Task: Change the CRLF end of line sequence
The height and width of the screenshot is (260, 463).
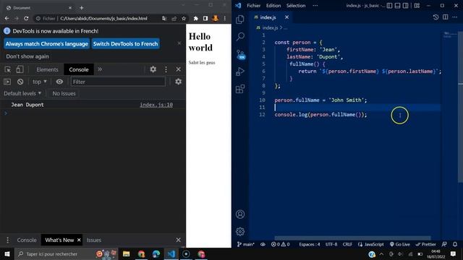Action: coord(347,244)
